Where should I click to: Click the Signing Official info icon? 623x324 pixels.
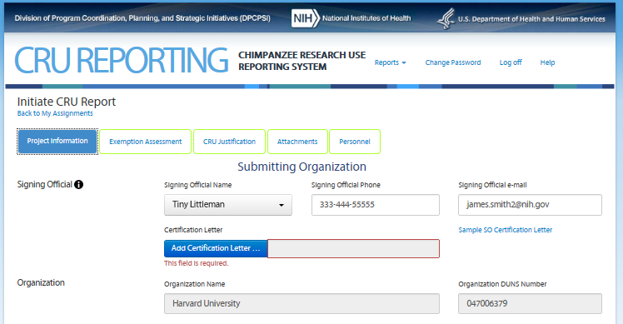(78, 184)
